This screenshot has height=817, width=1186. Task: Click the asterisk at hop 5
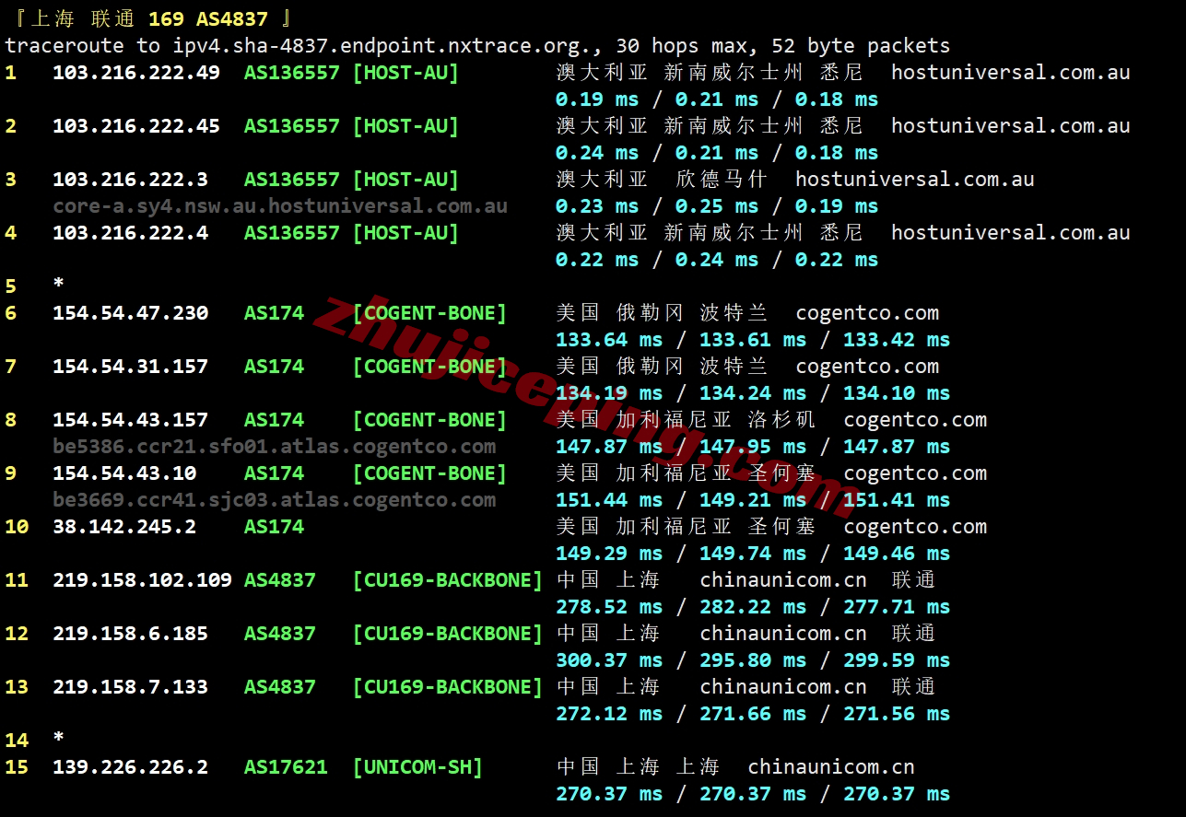(59, 286)
